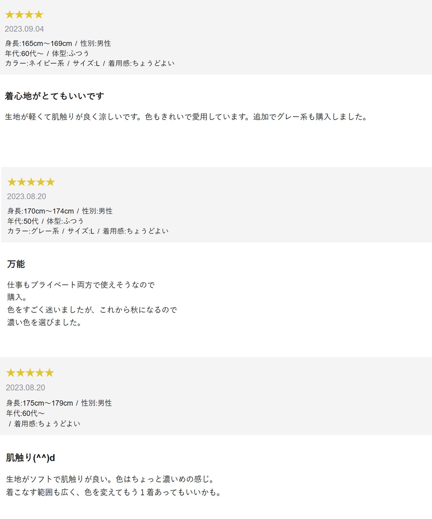This screenshot has height=519, width=432.
Task: Select the 万能 review heading
Action: coord(16,264)
